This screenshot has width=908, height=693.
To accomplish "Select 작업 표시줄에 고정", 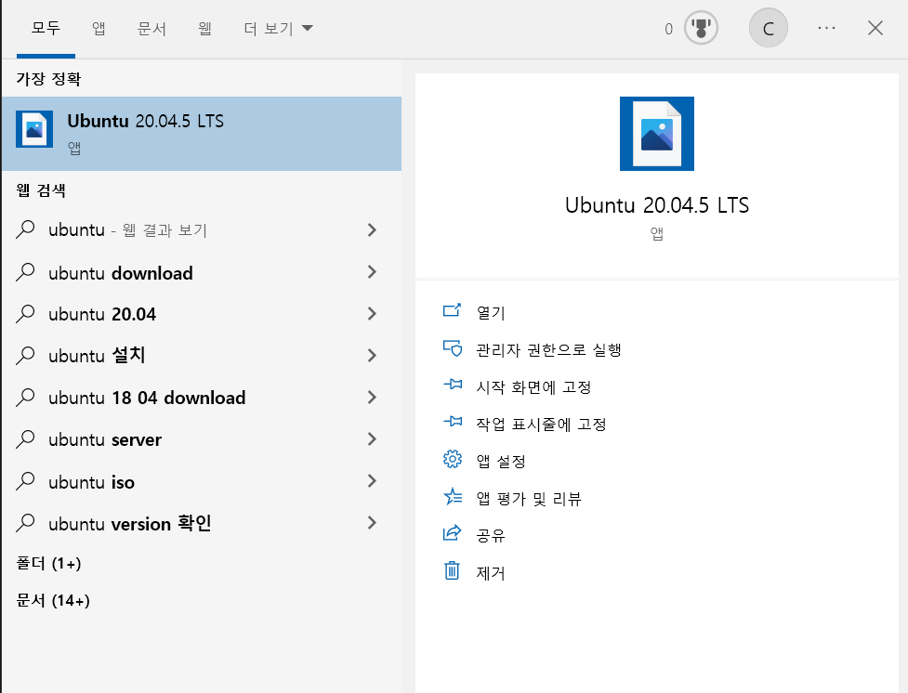I will click(541, 424).
